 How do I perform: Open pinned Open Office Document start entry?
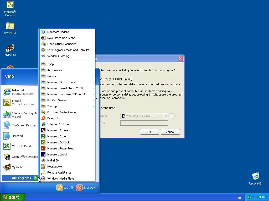coord(20,157)
